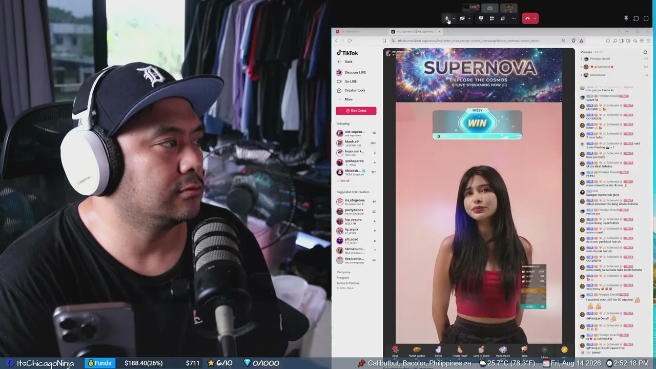Bookmark this page in the browser
This screenshot has height=369, width=656.
(384, 40)
